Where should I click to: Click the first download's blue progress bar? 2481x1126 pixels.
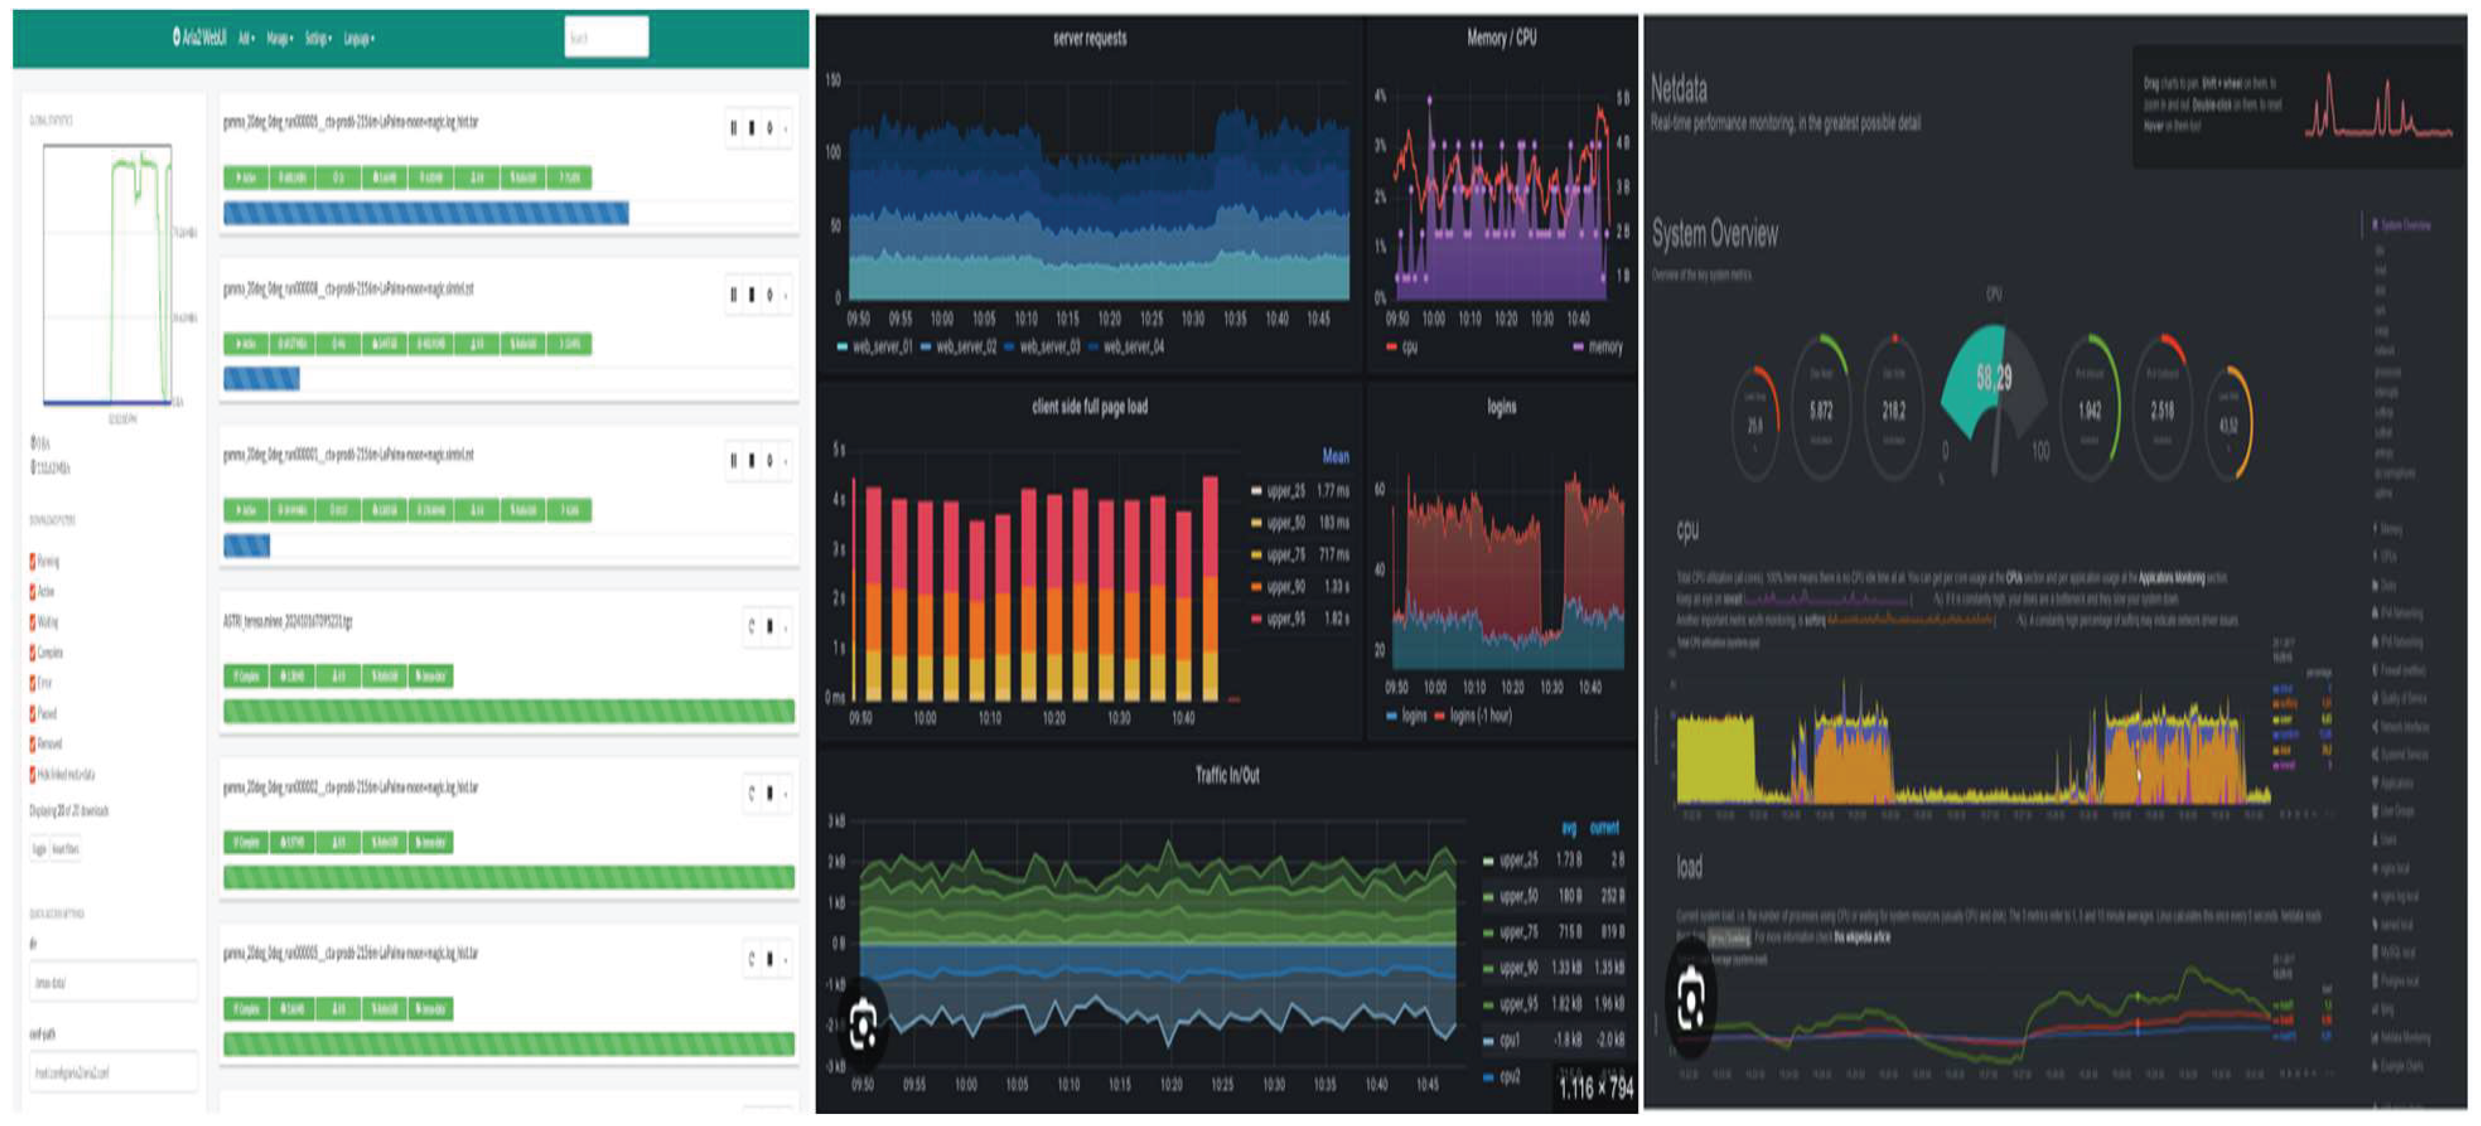[x=425, y=214]
